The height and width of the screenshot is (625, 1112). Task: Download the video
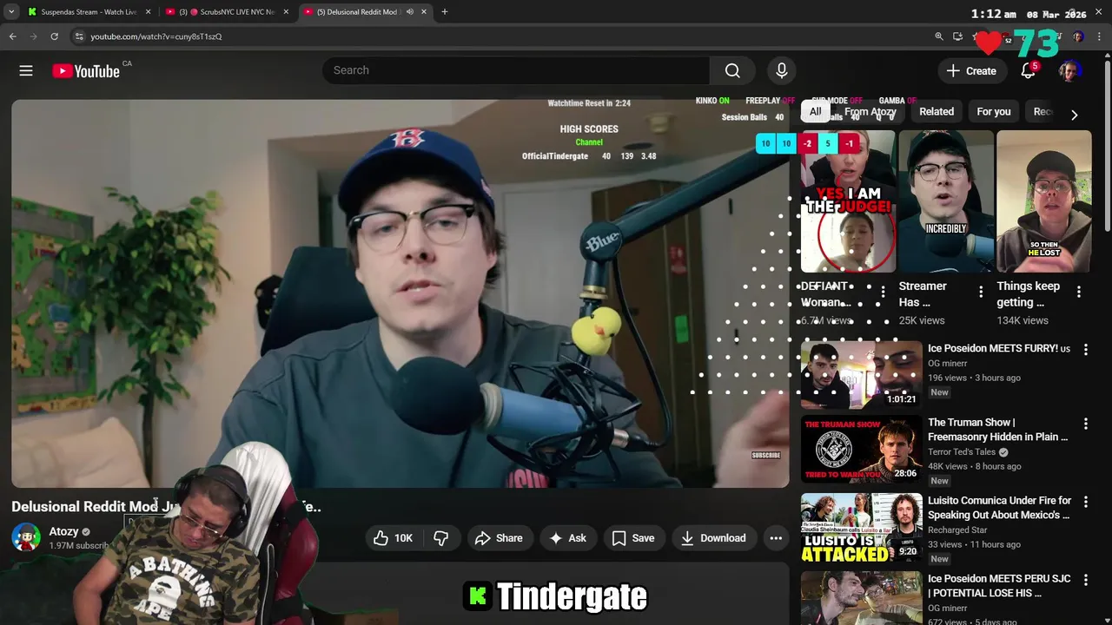tap(713, 538)
